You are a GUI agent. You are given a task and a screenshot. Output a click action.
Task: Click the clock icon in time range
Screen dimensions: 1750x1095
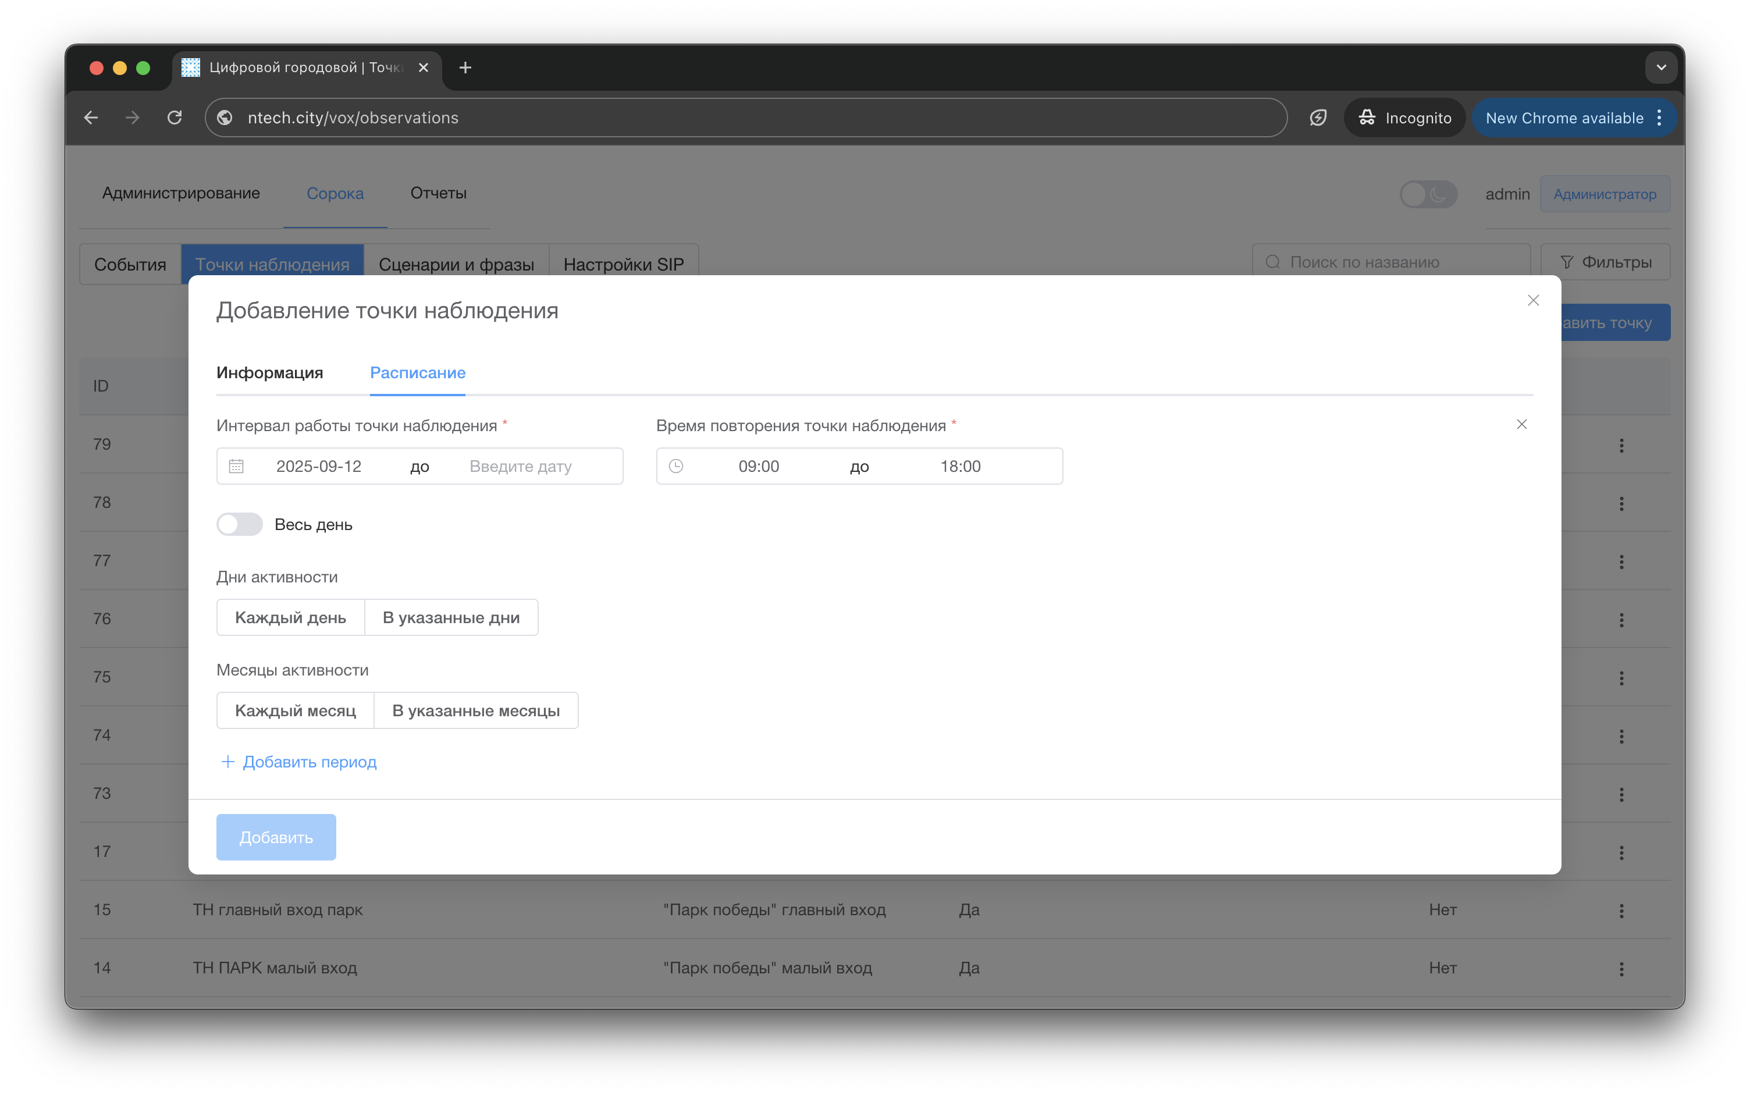pos(675,467)
